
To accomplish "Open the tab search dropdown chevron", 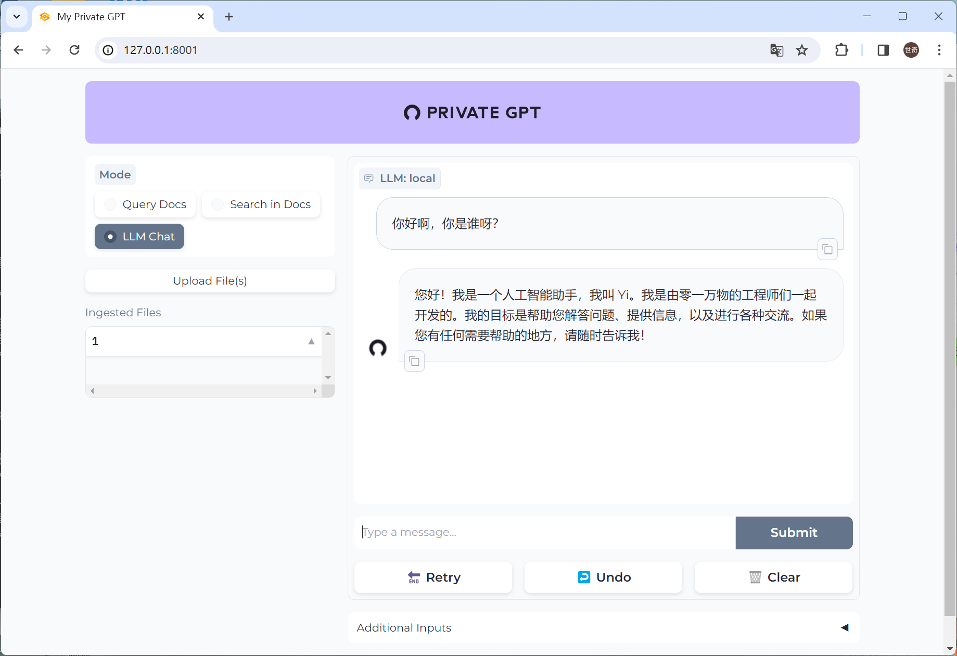I will coord(17,17).
